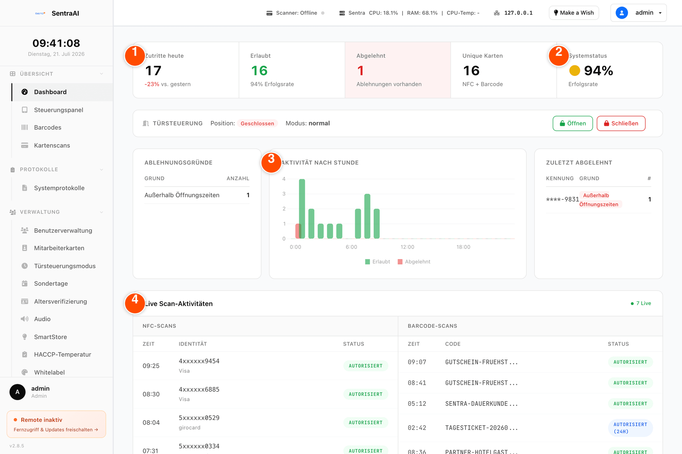Screen dimensions: 682x454
Task: Collapse the Verwaltung section chevron
Action: (x=102, y=212)
